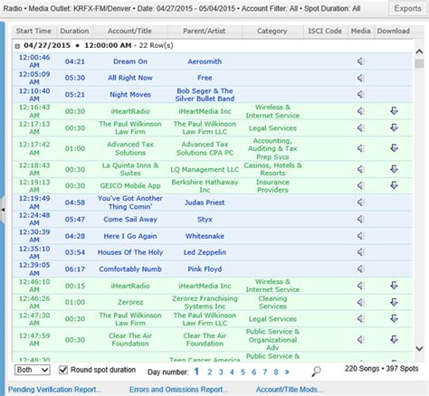Select the Insurance Providers category cell
The height and width of the screenshot is (396, 429).
pos(272,186)
